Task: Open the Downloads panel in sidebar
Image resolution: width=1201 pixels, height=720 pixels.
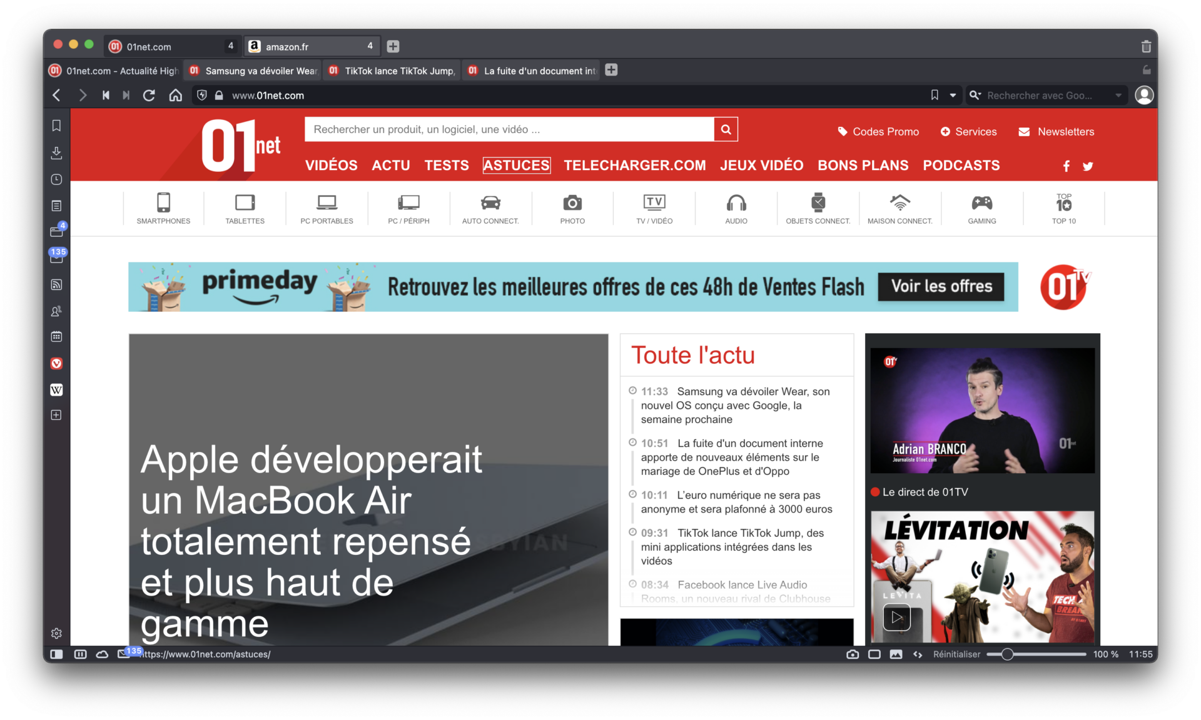Action: click(56, 152)
